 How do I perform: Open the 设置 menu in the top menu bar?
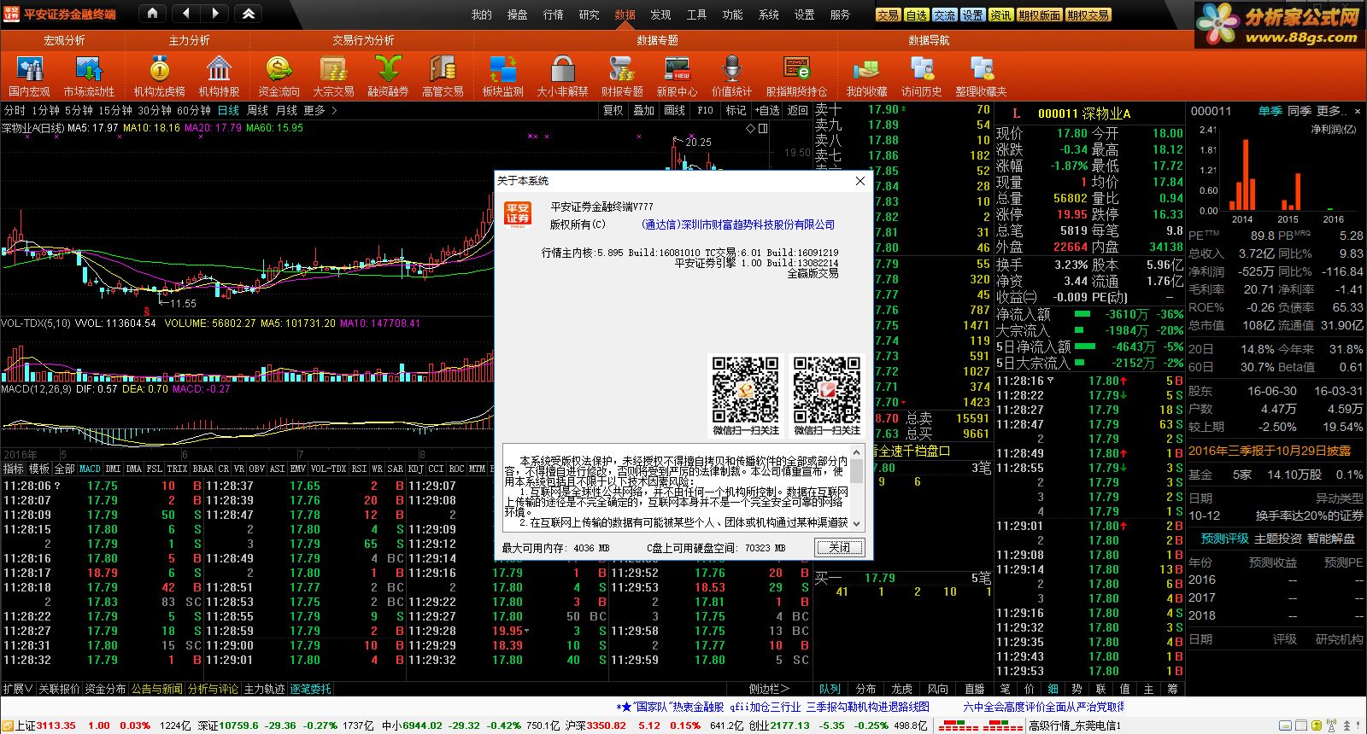click(804, 15)
